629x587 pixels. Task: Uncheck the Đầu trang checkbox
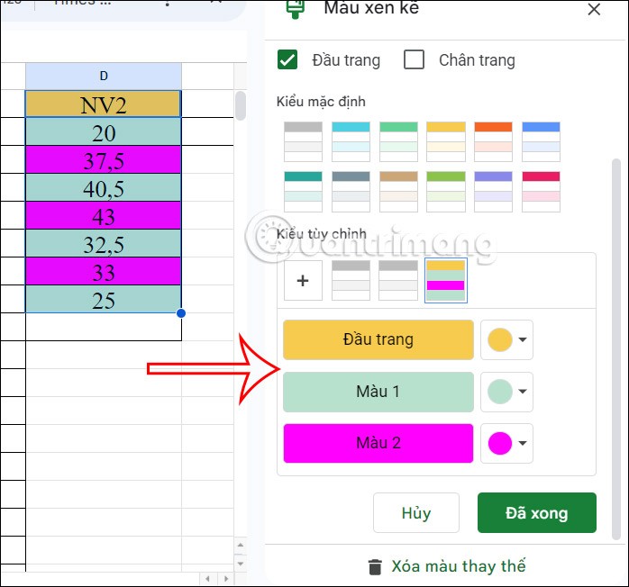click(x=288, y=60)
